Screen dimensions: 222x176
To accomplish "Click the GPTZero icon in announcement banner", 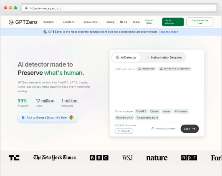I will (45, 32).
